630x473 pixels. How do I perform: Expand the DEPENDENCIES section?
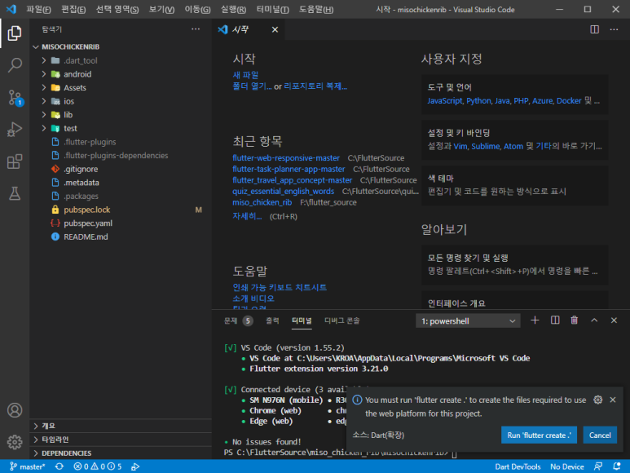pyautogui.click(x=121, y=453)
